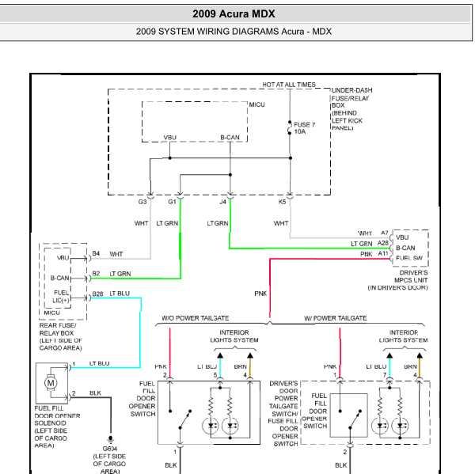Select pin label "A28" on MPCS unit
The image size is (475, 474).
pyautogui.click(x=383, y=243)
